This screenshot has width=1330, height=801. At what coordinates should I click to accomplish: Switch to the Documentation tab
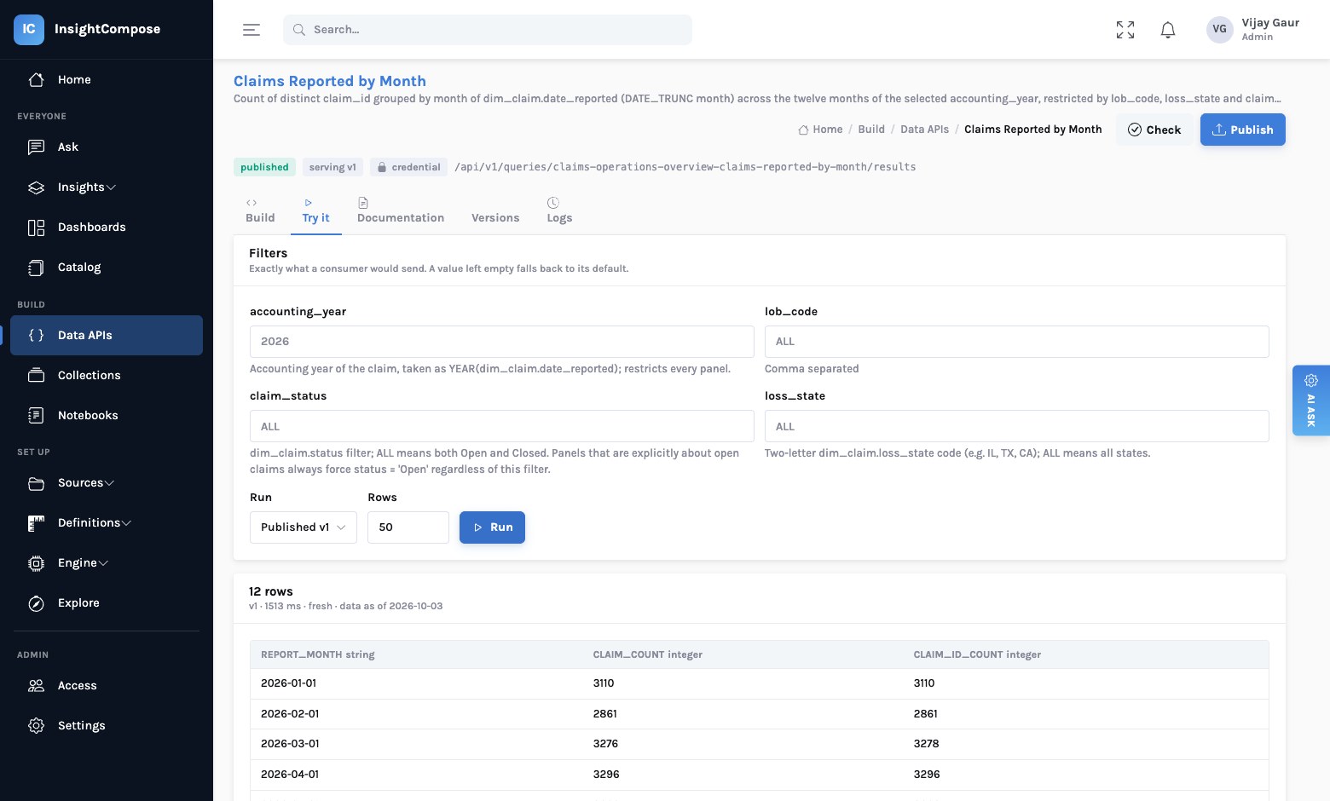coord(401,210)
